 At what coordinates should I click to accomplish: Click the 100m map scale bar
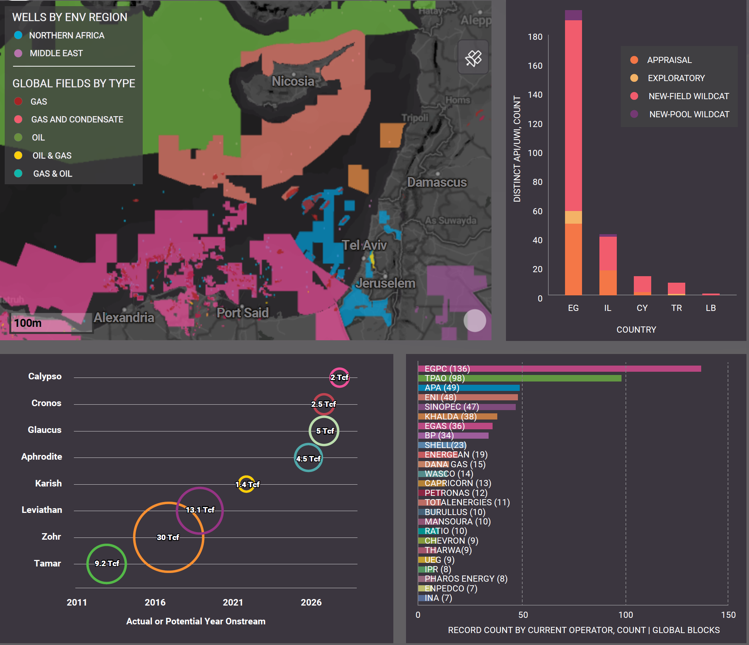(x=51, y=322)
